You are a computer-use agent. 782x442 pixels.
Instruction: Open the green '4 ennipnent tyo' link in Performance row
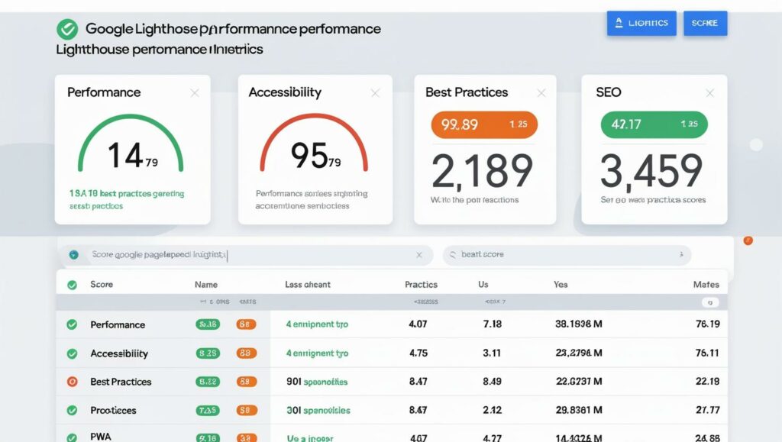coord(317,324)
